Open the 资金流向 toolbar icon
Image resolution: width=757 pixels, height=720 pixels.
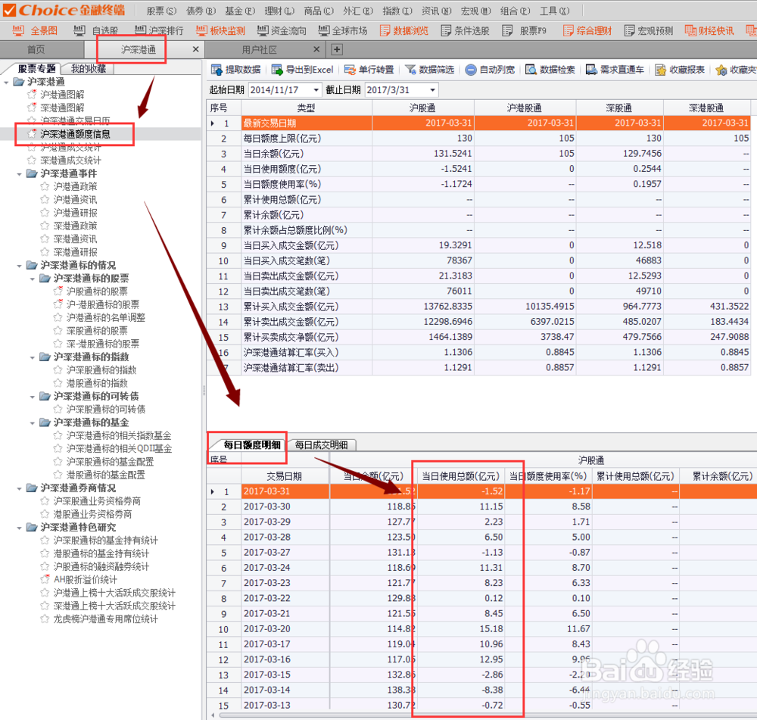263,31
